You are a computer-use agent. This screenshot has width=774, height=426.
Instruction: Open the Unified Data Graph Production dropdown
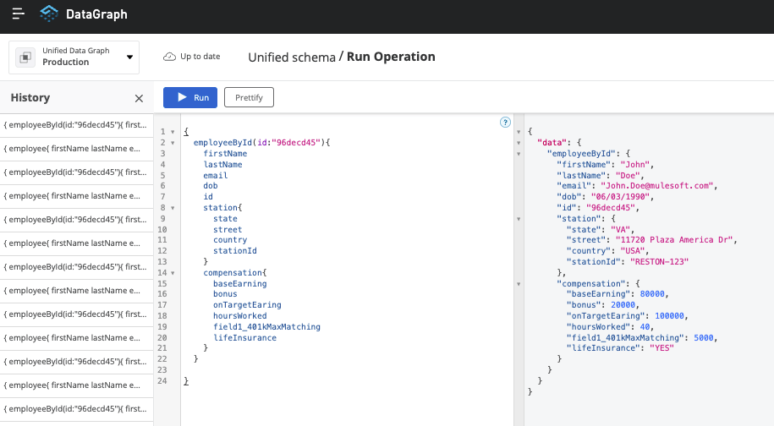pos(74,57)
